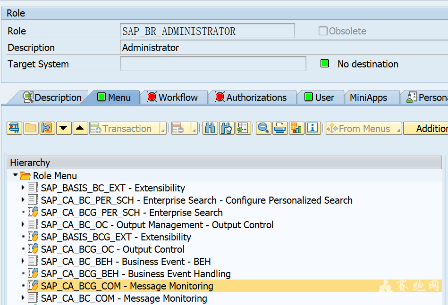
Task: Click the Transaction add button
Action: coord(125,128)
